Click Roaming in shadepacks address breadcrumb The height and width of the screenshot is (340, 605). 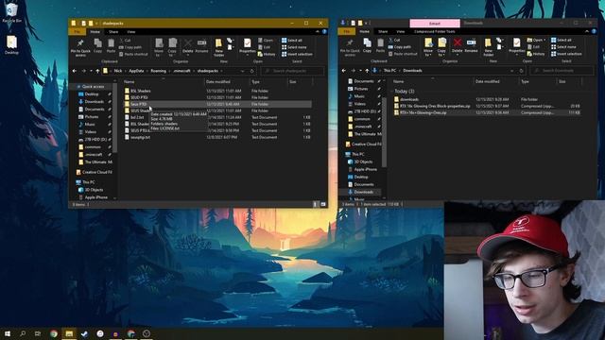tap(158, 71)
